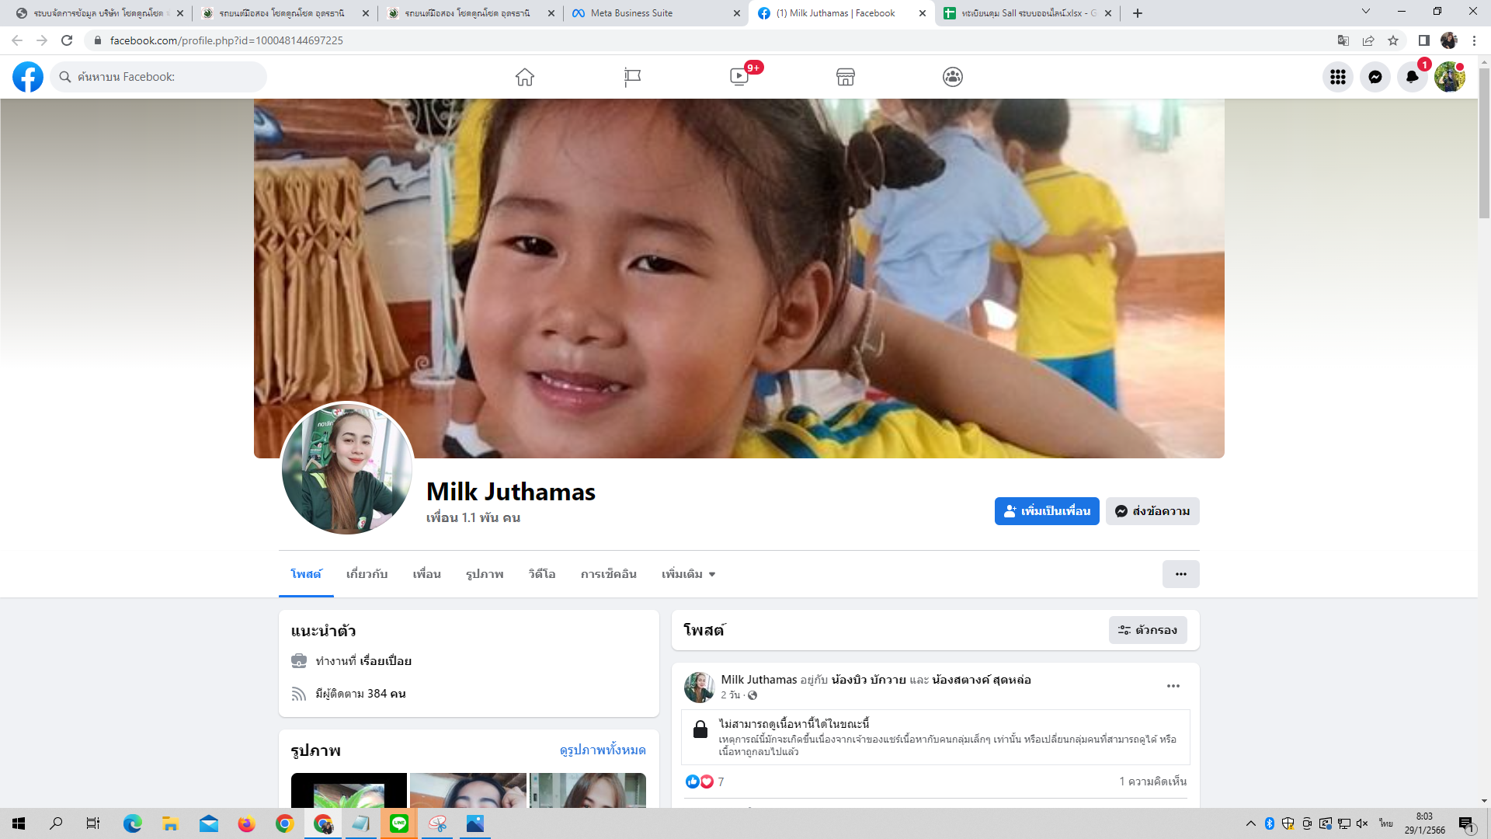Click the เพิ่มเป็นเพื่อน button

click(x=1047, y=511)
